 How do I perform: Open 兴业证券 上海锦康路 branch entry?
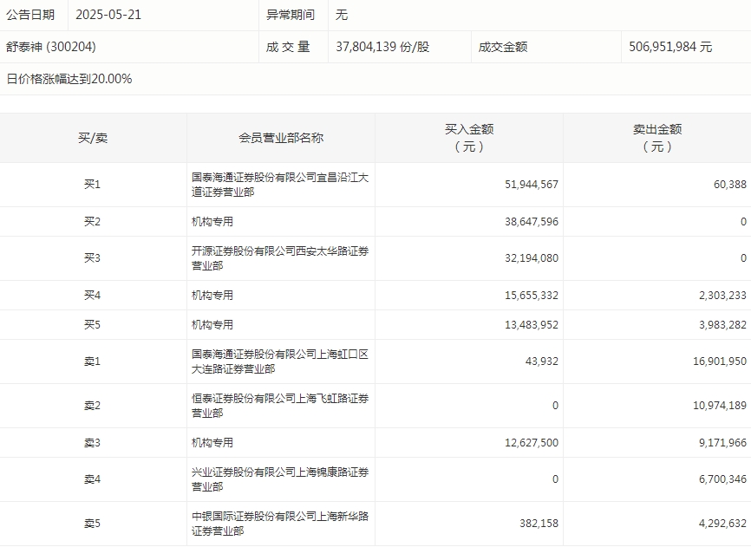(280, 479)
